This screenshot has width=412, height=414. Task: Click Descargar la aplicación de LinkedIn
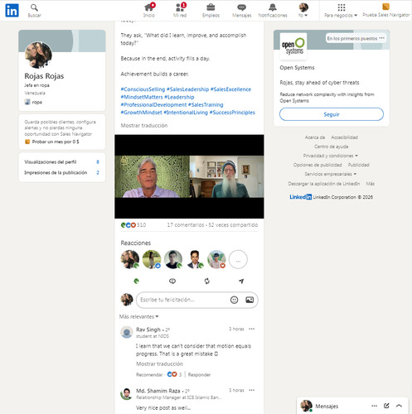click(324, 184)
